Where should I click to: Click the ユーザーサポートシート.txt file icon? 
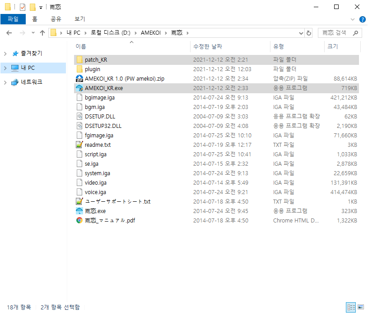(x=79, y=201)
